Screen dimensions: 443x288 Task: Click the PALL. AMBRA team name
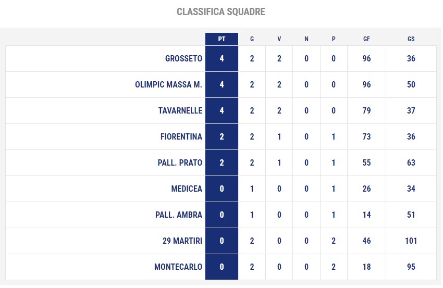point(179,215)
